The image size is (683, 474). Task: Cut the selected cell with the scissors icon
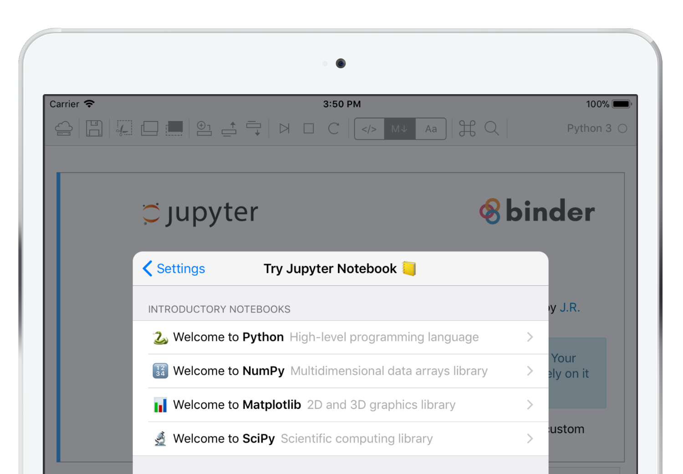point(124,128)
